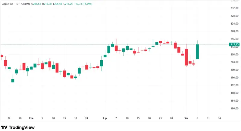
Task: Click the large green candle at 6 Sie
Action: [197, 52]
